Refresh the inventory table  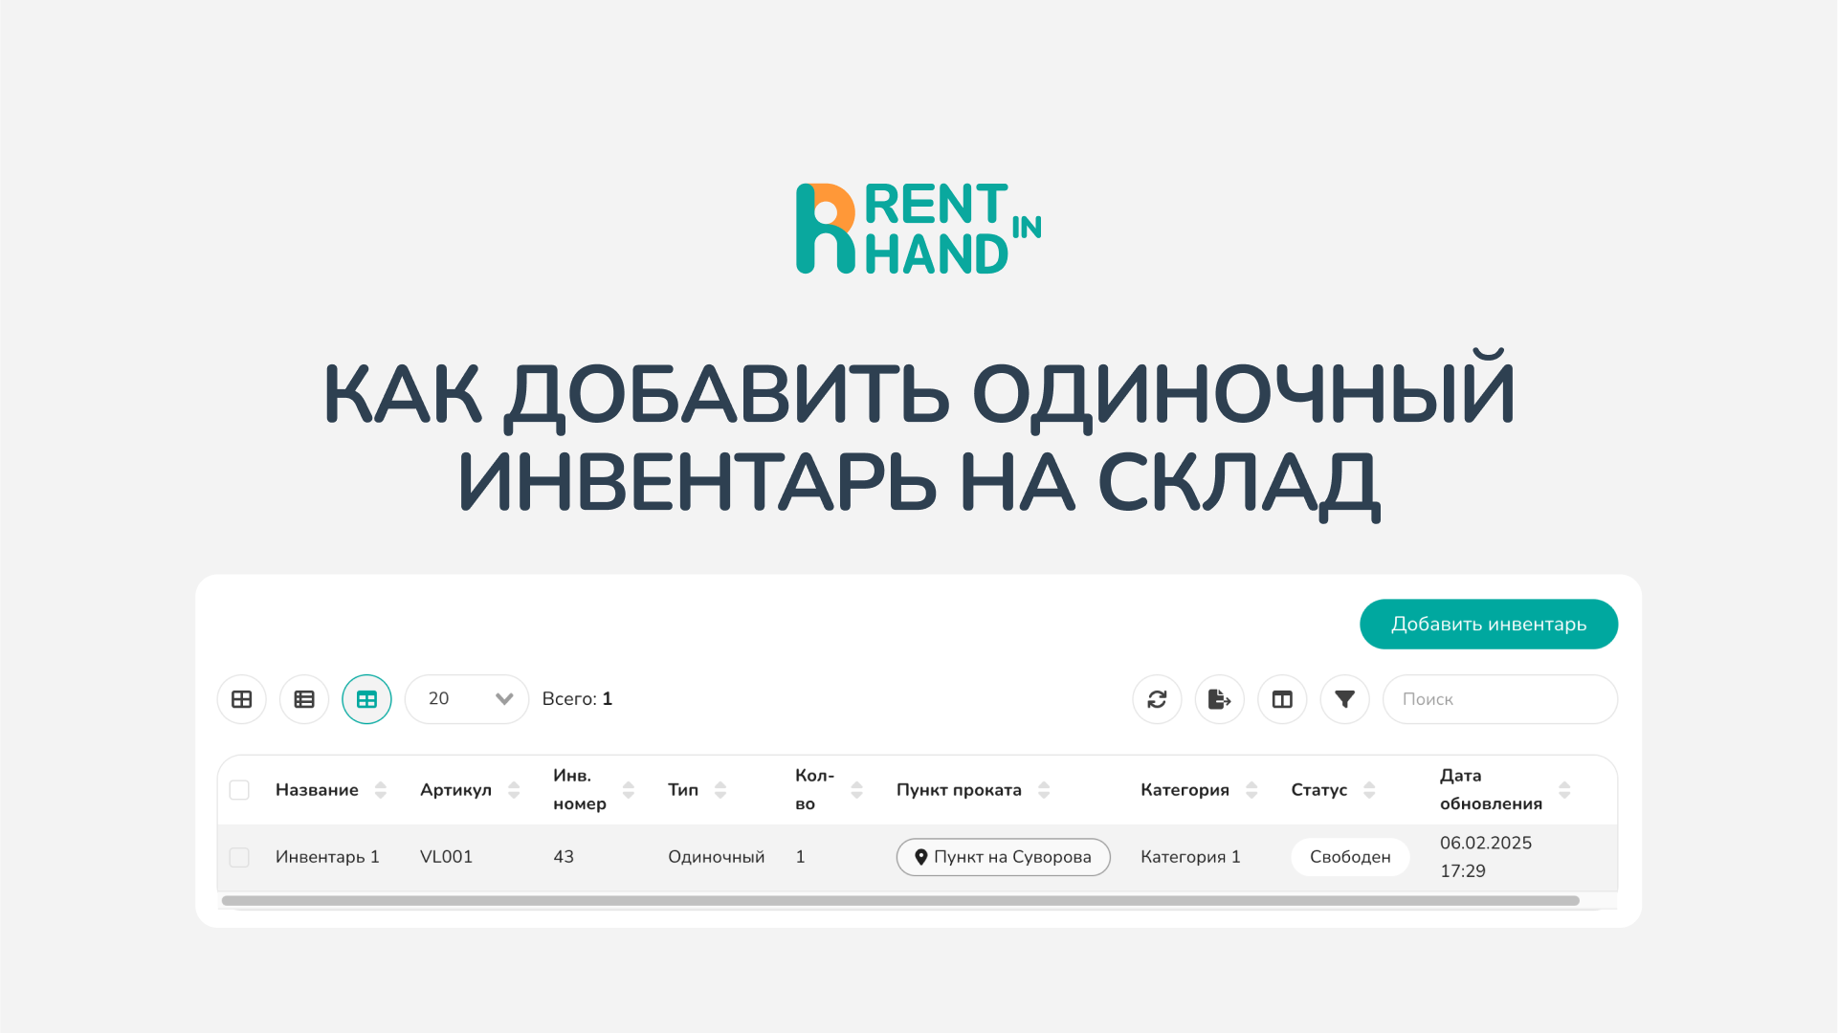1157,699
